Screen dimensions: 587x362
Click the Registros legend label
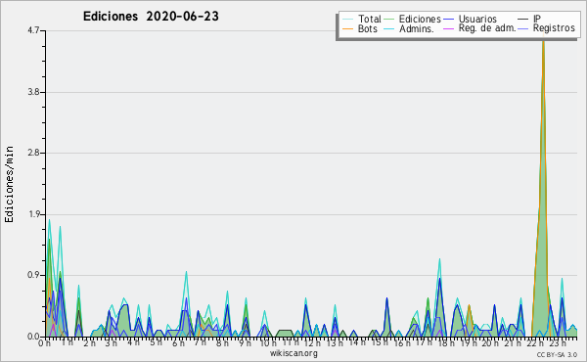554,28
